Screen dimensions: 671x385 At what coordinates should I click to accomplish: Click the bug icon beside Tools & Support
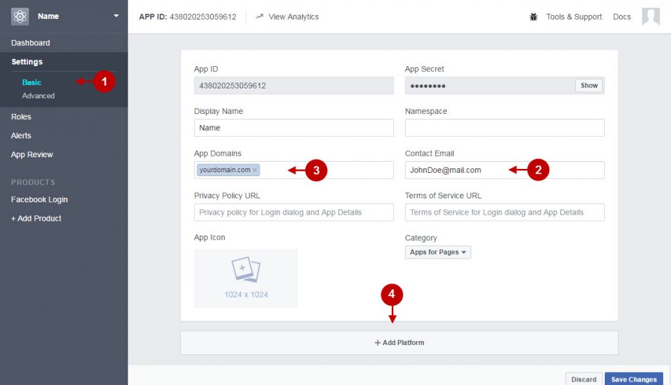533,16
